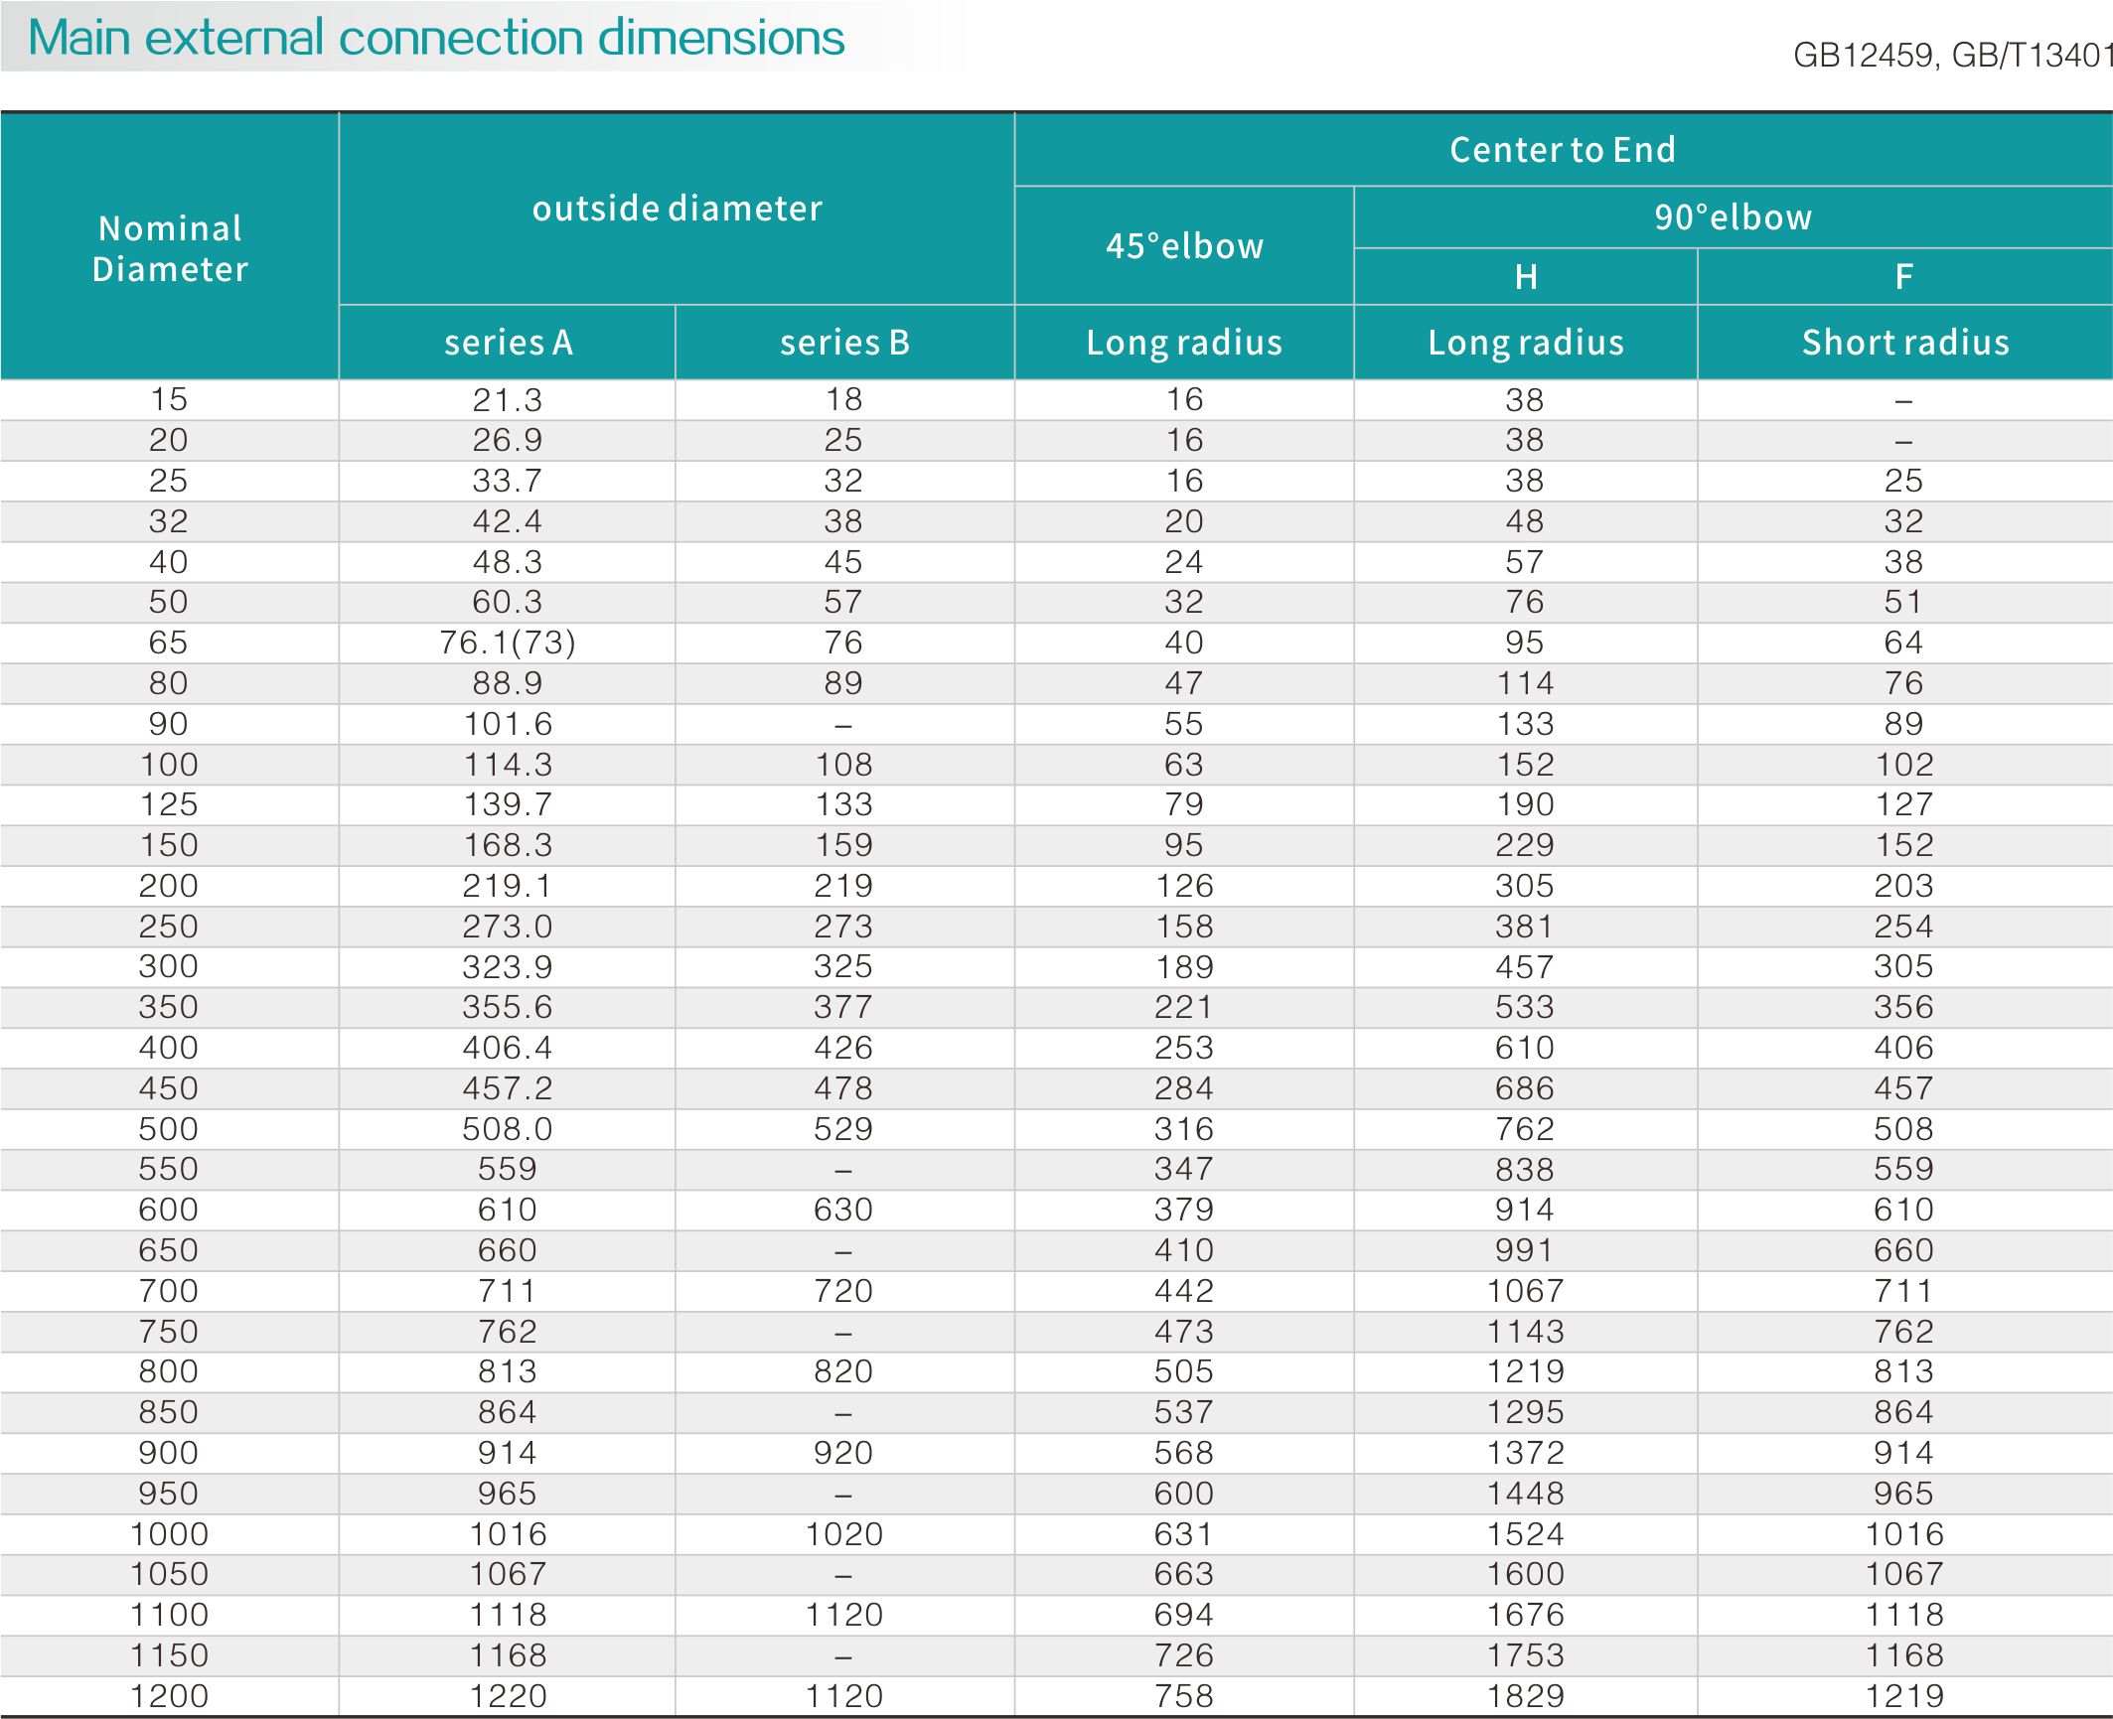2113x1719 pixels.
Task: Click the 'Main external connection dimensions' title
Action: coord(436,39)
